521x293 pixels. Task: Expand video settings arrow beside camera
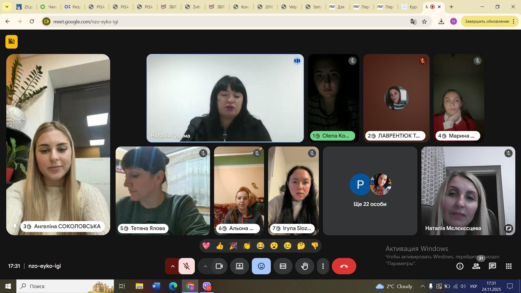[x=205, y=266]
